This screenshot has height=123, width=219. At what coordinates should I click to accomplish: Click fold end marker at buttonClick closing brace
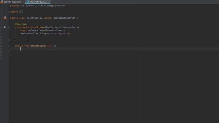click(9, 52)
